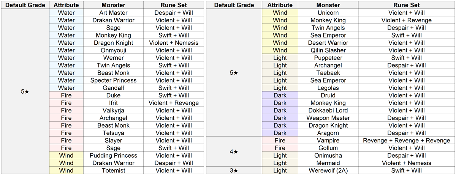Click the Qilin Slasher cell

[328, 50]
